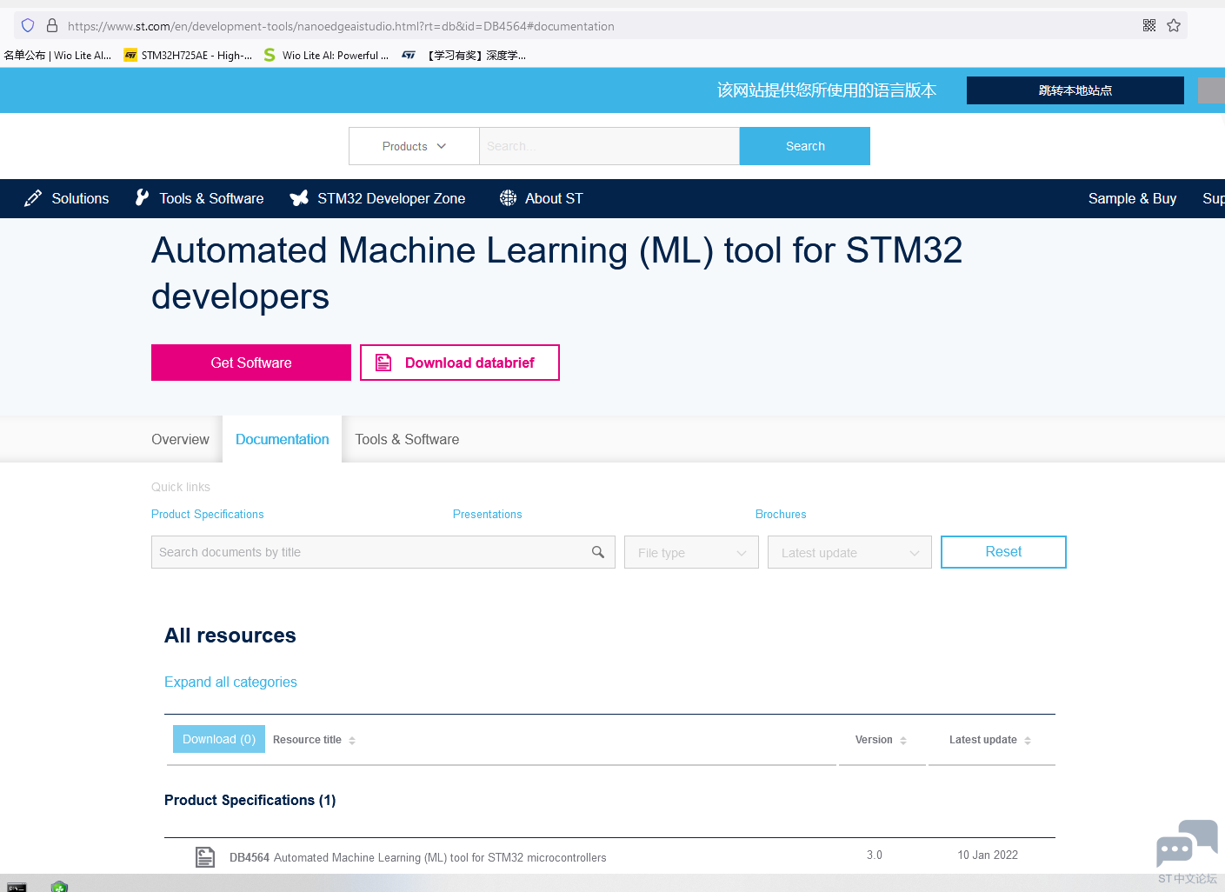Click the databrief document icon
The width and height of the screenshot is (1225, 892).
[383, 363]
